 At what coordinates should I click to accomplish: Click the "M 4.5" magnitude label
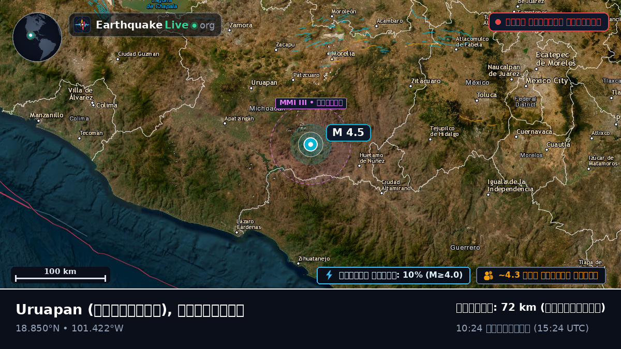click(348, 133)
